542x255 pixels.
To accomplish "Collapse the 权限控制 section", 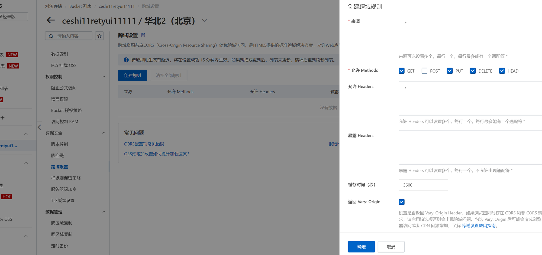I will pyautogui.click(x=104, y=77).
